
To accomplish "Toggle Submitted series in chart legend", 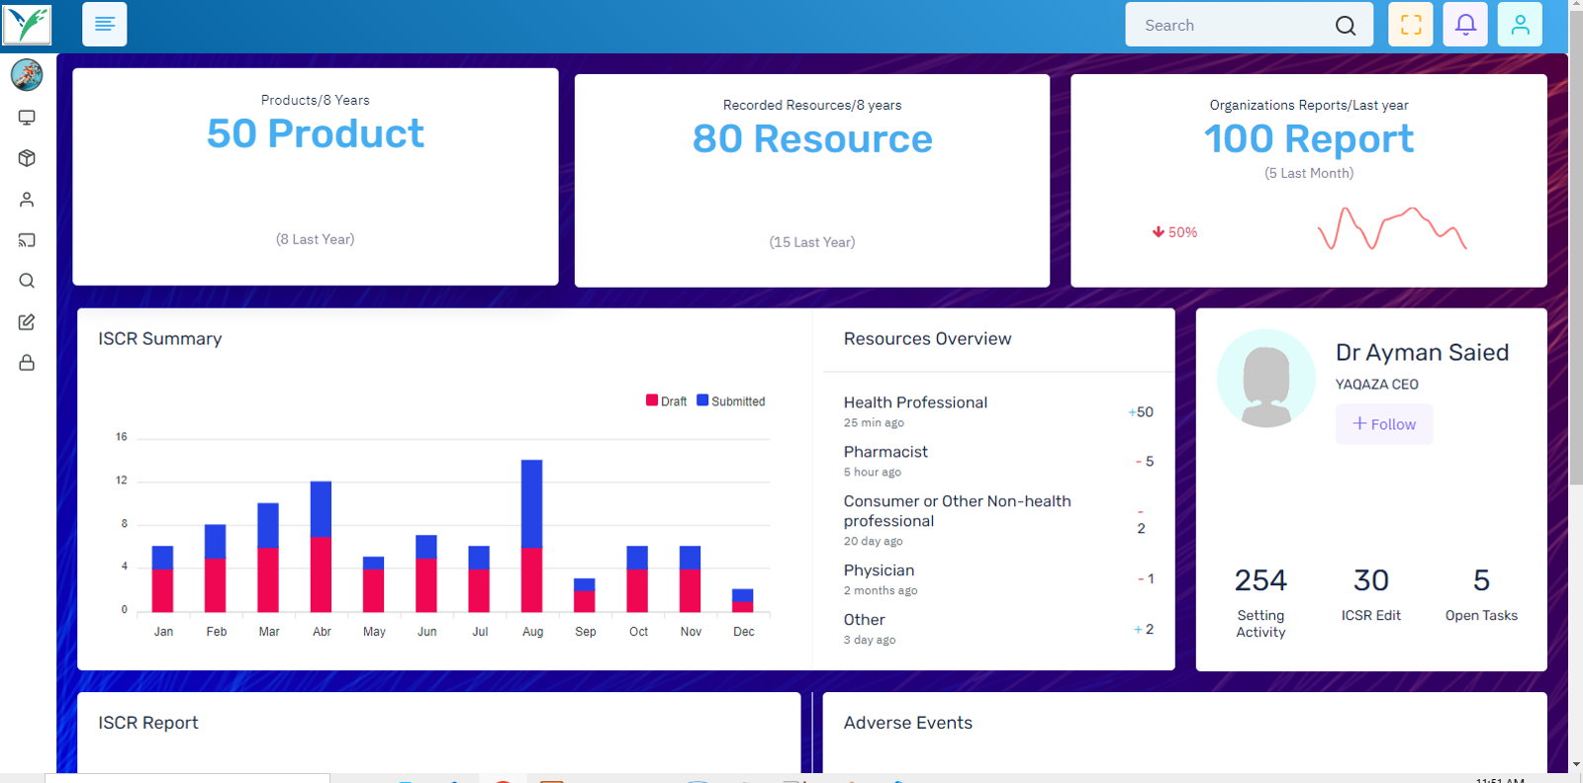I will click(x=731, y=401).
